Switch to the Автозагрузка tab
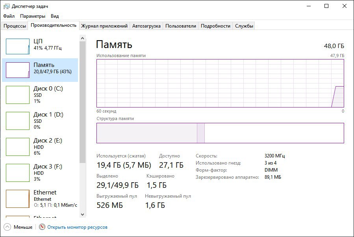Viewport: 354px width, 237px height. click(146, 26)
